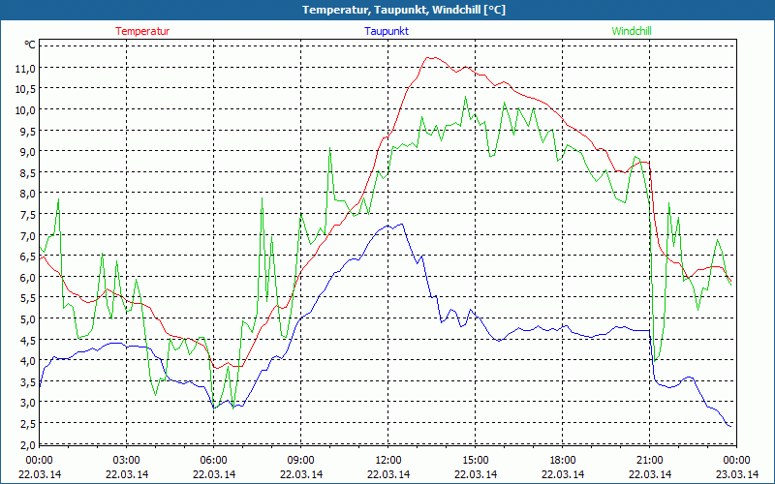Screen dimensions: 775x484
Task: Click the 9,5 y-axis value
Action: point(27,131)
